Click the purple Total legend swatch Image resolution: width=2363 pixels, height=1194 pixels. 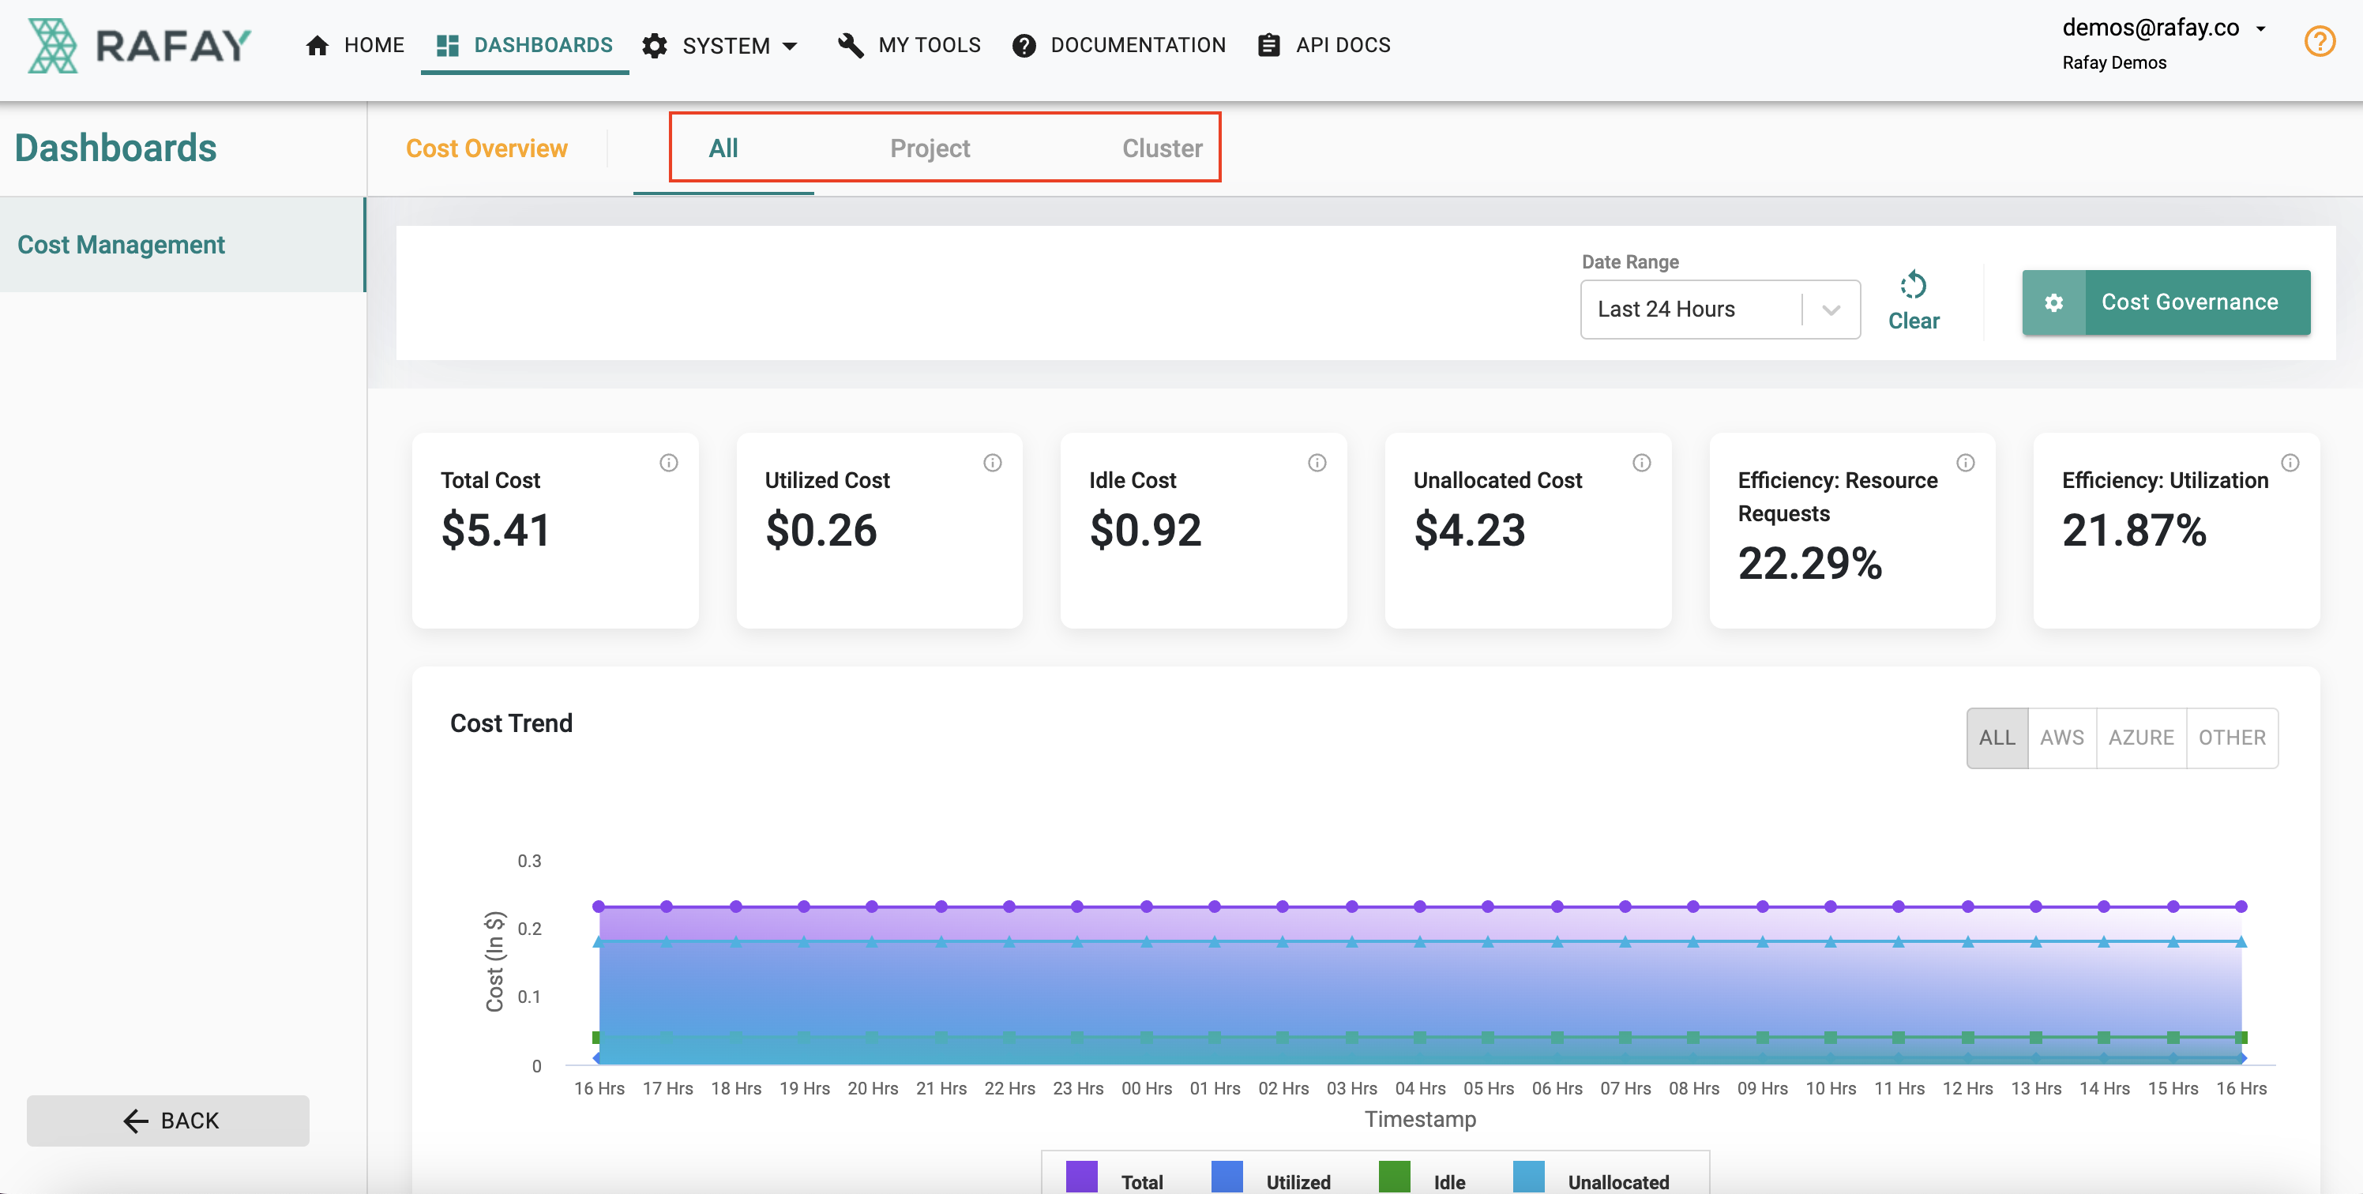point(1081,1177)
